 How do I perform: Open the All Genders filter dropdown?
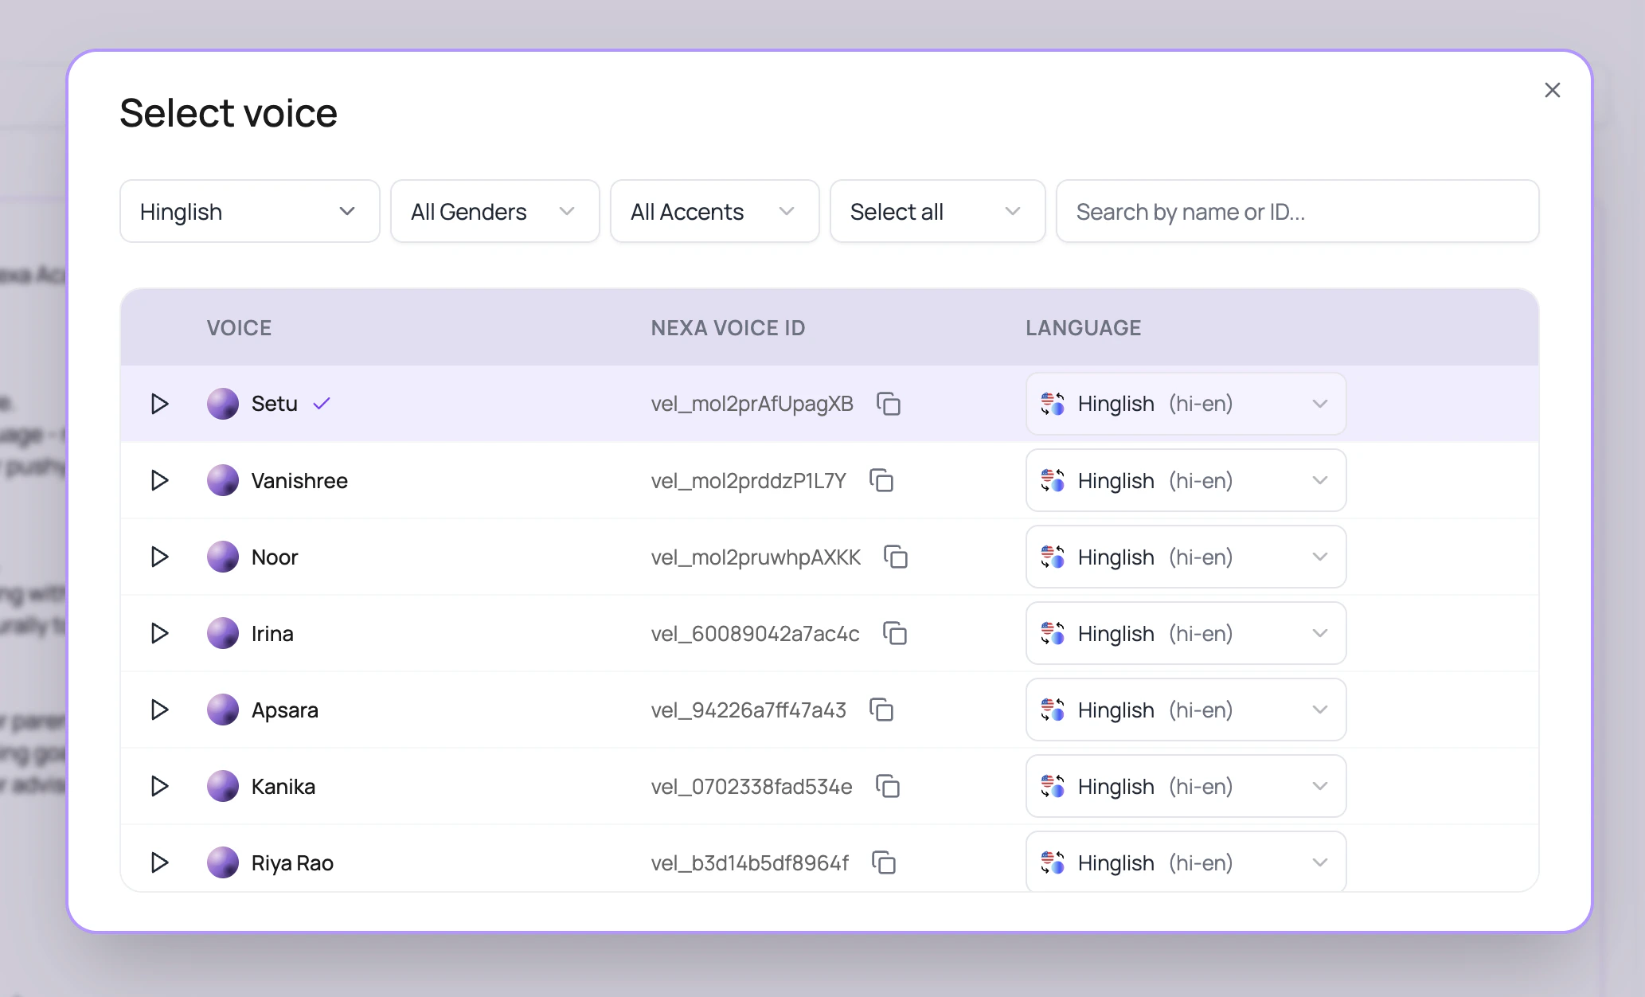click(495, 211)
